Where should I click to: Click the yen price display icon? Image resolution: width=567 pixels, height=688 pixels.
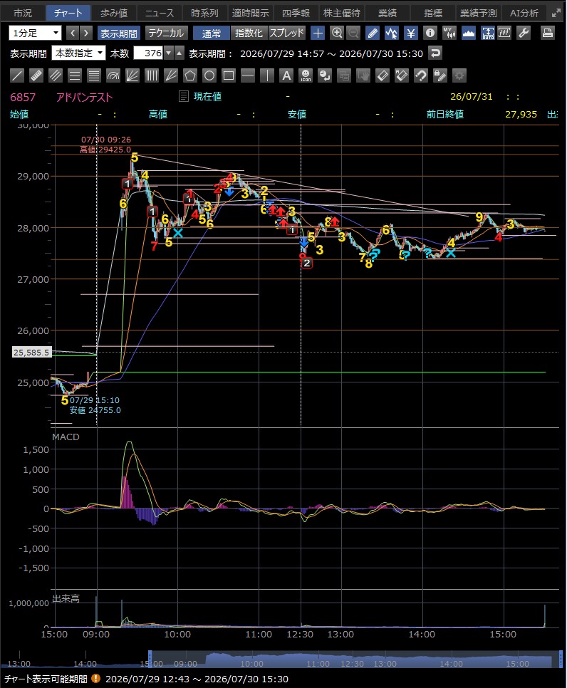point(411,33)
